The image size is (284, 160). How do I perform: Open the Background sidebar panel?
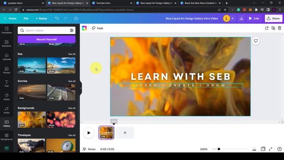click(x=7, y=137)
